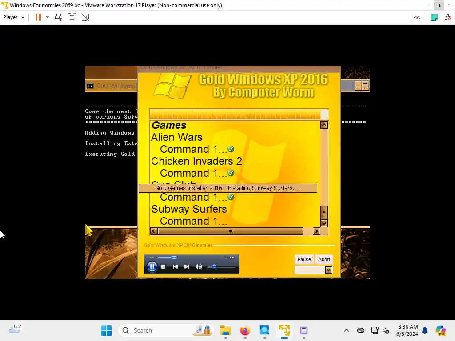Viewport: 455px width, 341px height.
Task: Open the green notes icon in the VMware toolbar
Action: (435, 17)
